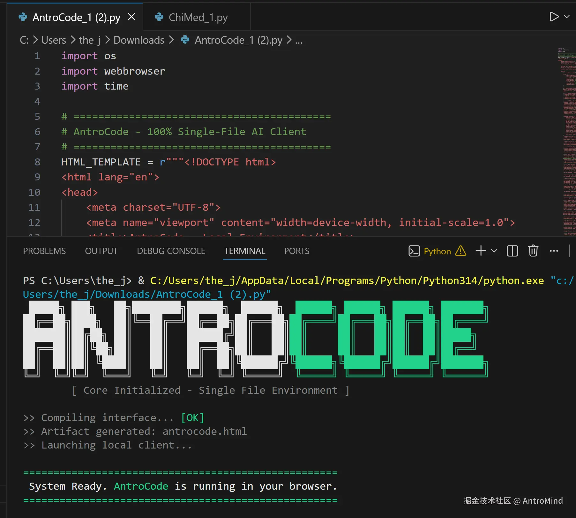Click the Python terminal shell icon in the panel
The width and height of the screenshot is (576, 518).
point(414,251)
